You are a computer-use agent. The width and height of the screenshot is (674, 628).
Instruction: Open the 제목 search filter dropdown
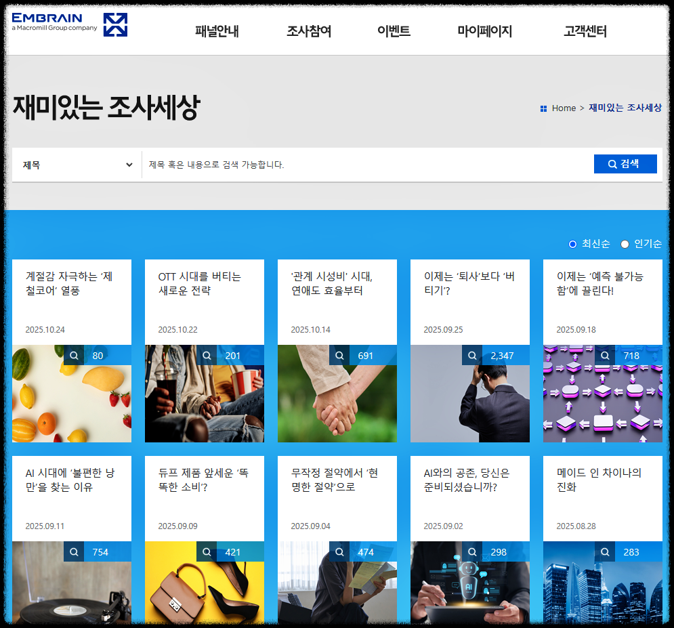coord(77,164)
